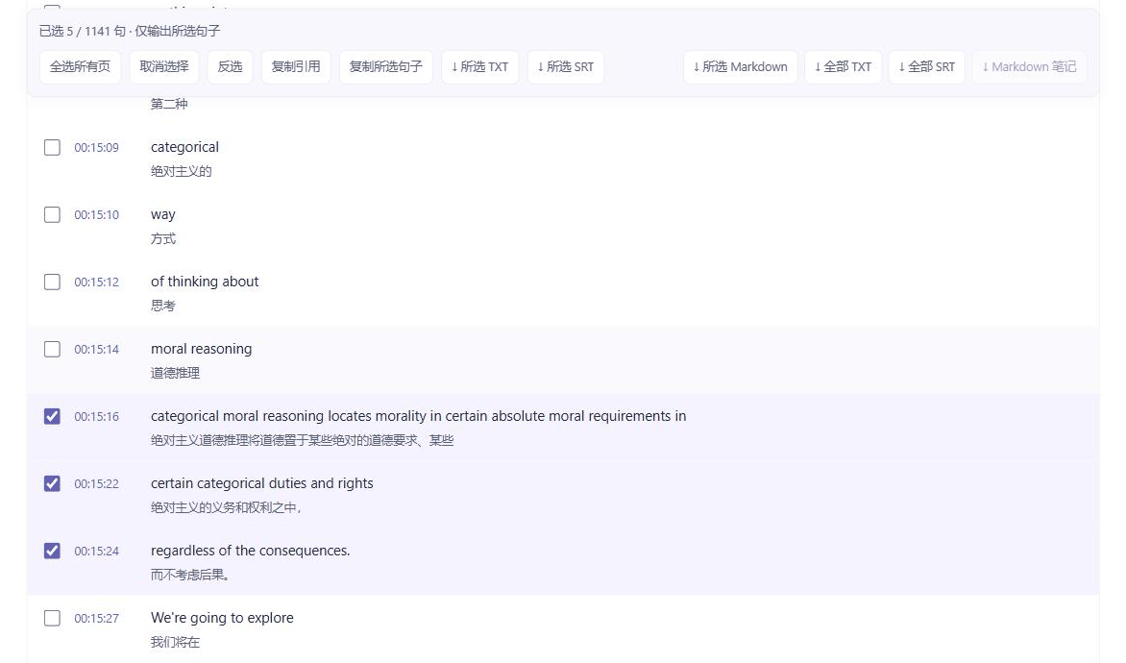Click translation '我们将在'

click(x=175, y=642)
